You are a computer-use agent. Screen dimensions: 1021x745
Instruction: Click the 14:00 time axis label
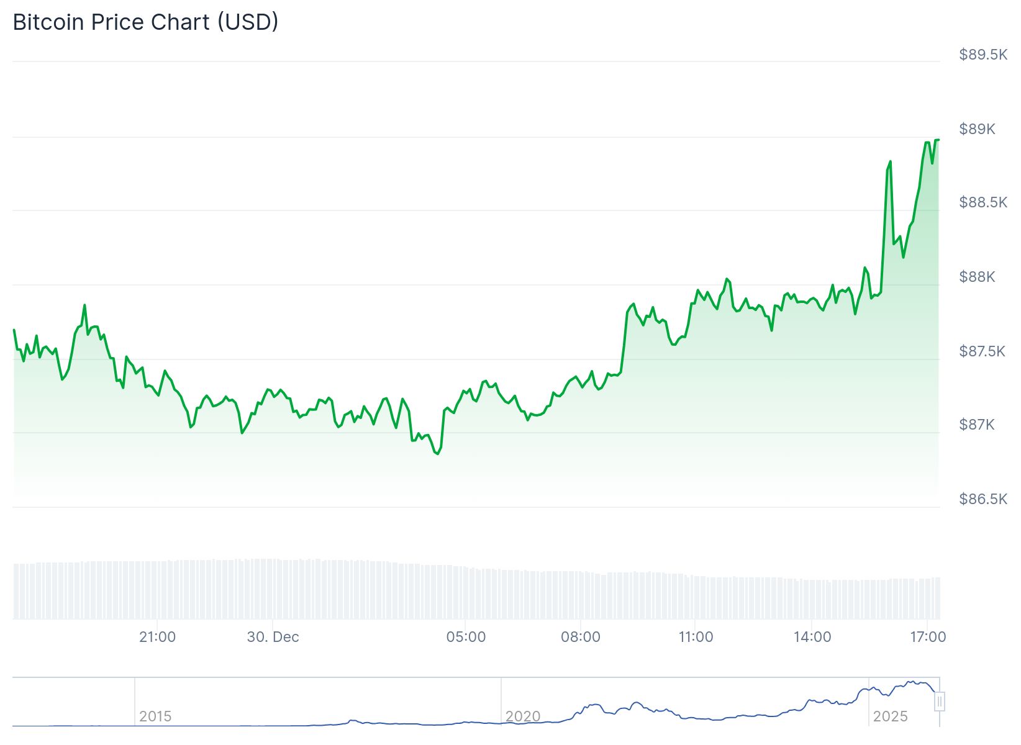pos(812,637)
